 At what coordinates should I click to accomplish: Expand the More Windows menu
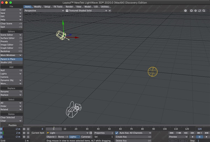click(11, 55)
